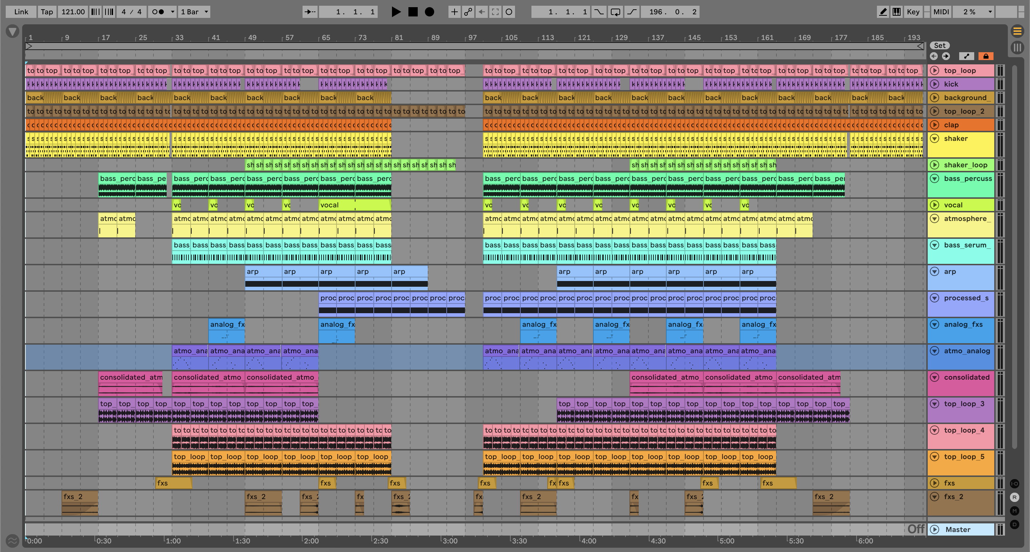The image size is (1030, 552).
Task: Click the Stop transport button
Action: (413, 11)
